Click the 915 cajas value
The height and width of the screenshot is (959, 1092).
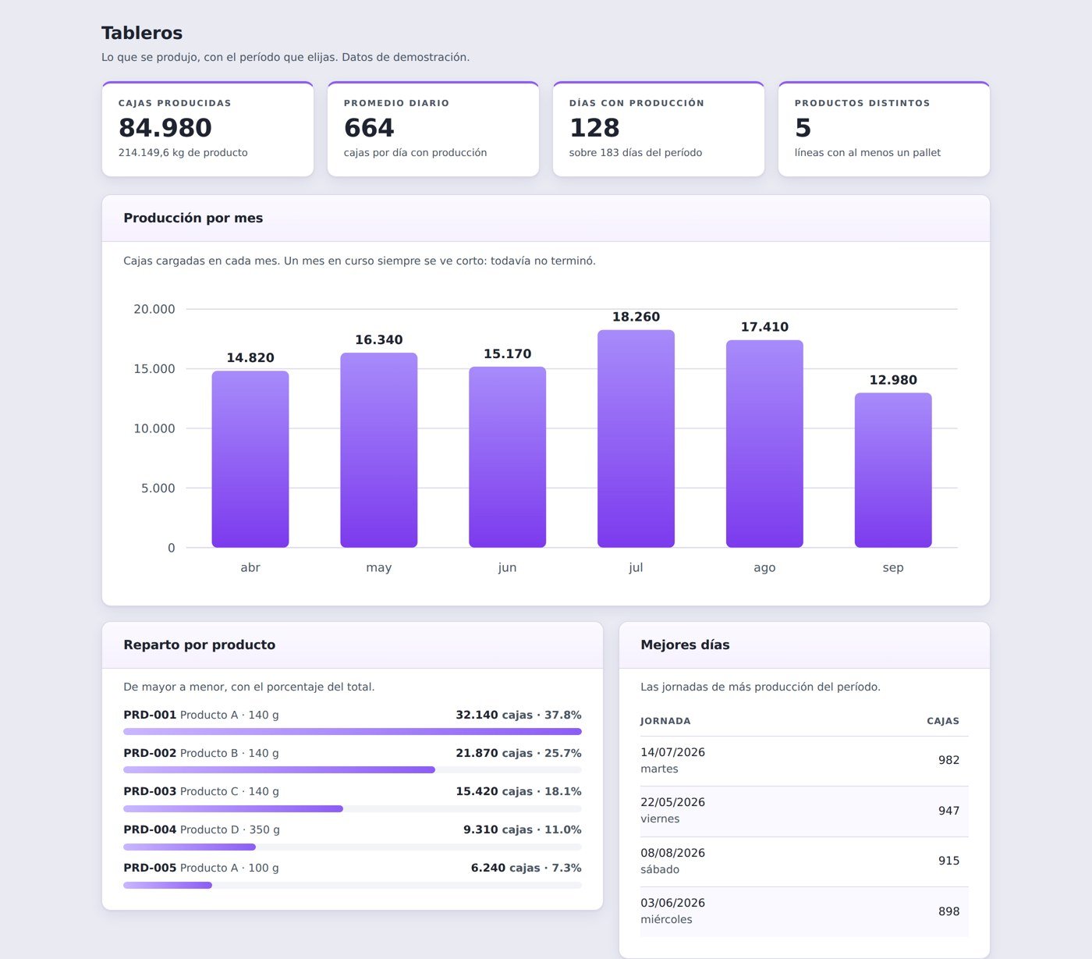tap(948, 861)
